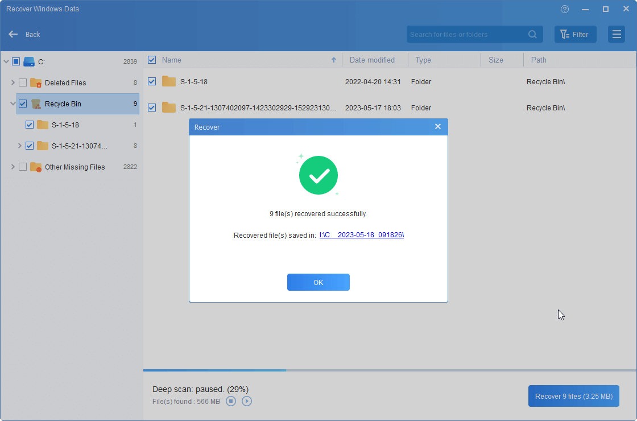Click the Recover 9 files button
Viewport: 637px width, 421px height.
point(574,396)
